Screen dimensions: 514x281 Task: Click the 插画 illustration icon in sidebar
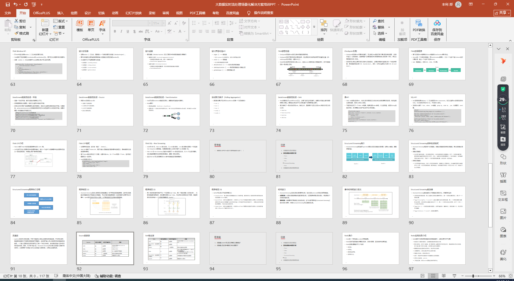(503, 178)
